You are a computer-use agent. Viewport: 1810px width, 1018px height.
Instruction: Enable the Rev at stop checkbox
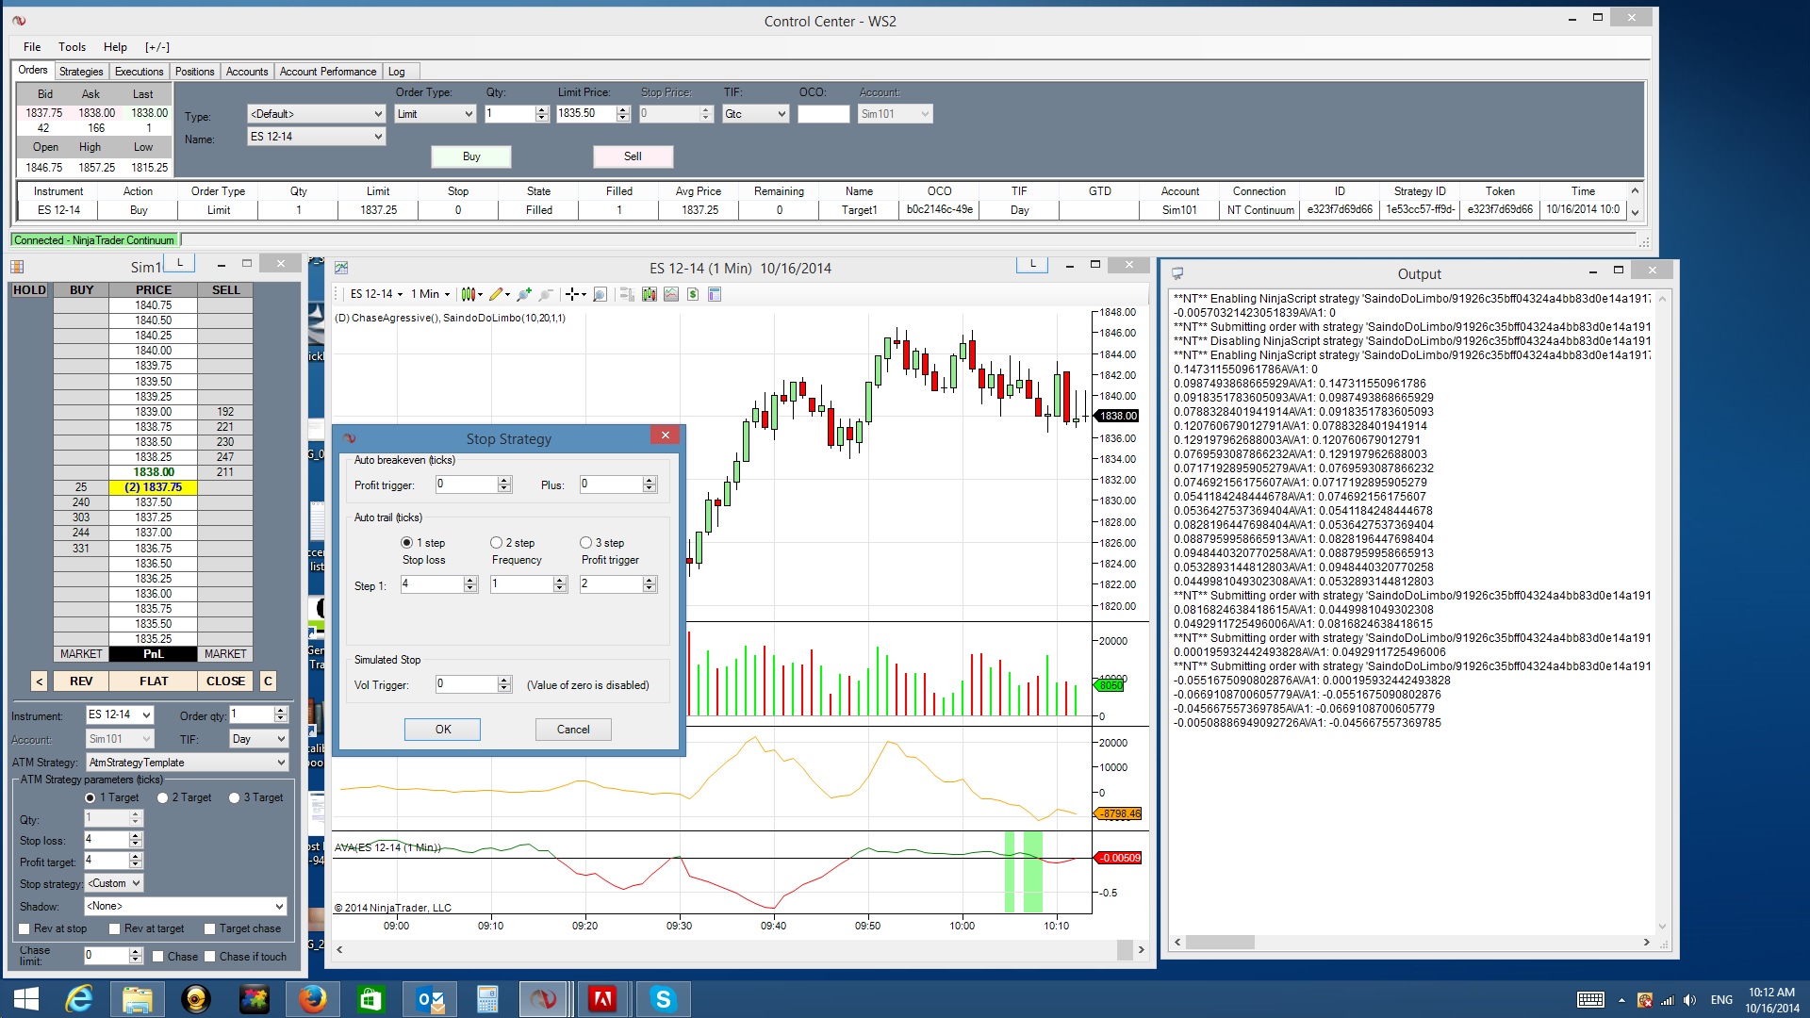(25, 929)
